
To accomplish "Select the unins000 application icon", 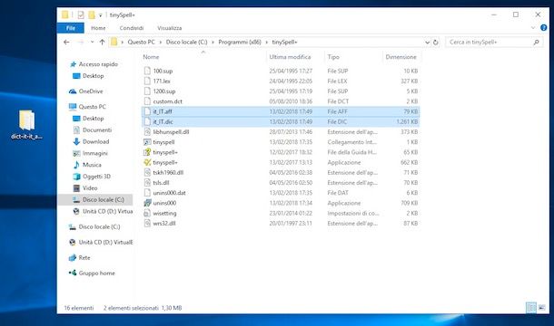I will point(147,203).
